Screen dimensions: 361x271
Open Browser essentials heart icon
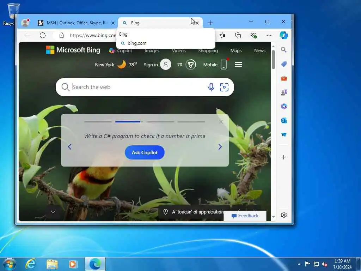coord(253,35)
